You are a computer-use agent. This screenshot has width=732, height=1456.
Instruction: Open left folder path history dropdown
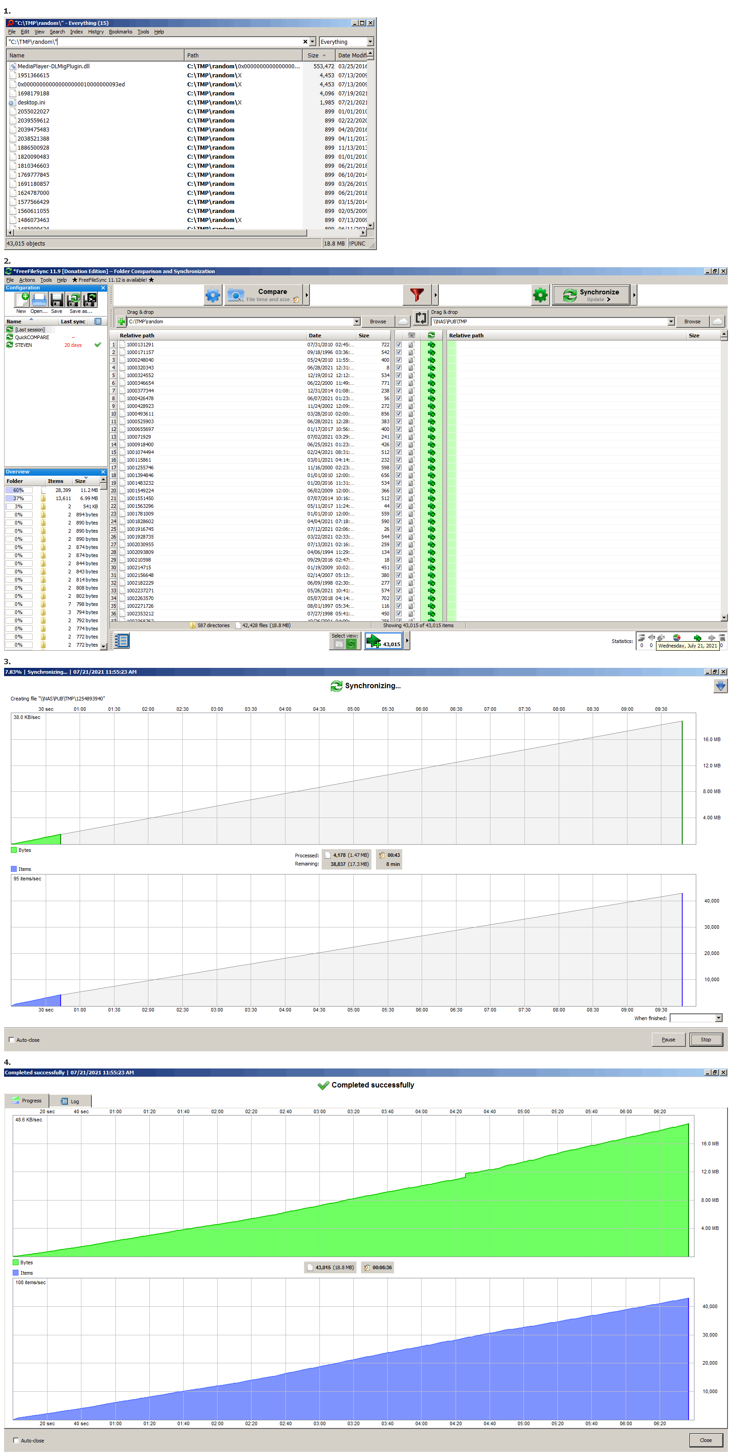356,321
